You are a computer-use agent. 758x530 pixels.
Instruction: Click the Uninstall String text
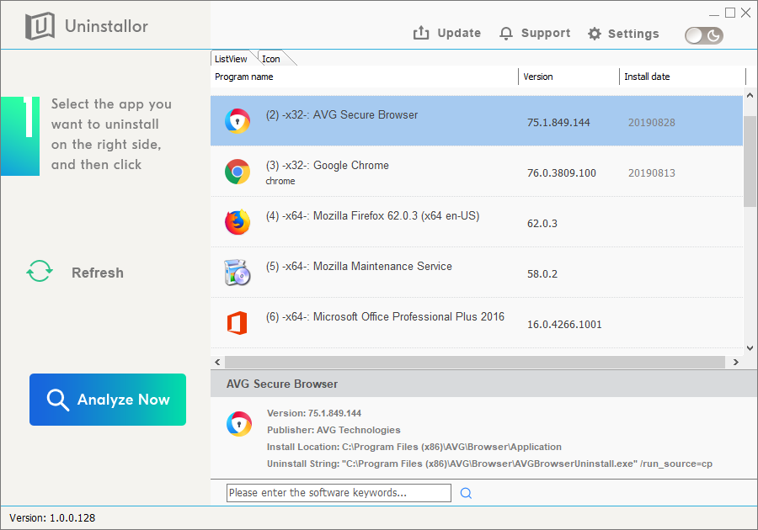pyautogui.click(x=489, y=464)
